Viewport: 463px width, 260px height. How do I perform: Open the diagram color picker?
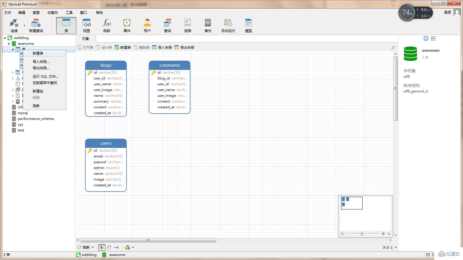pos(128,247)
